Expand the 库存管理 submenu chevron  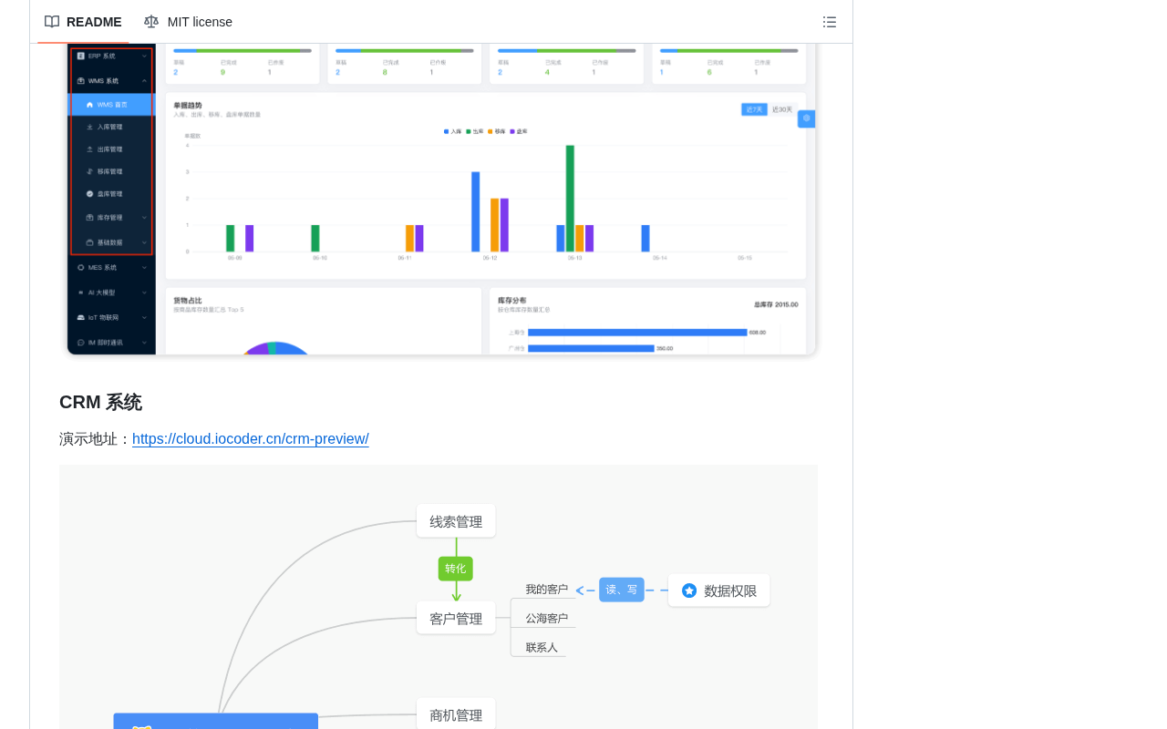pos(144,218)
